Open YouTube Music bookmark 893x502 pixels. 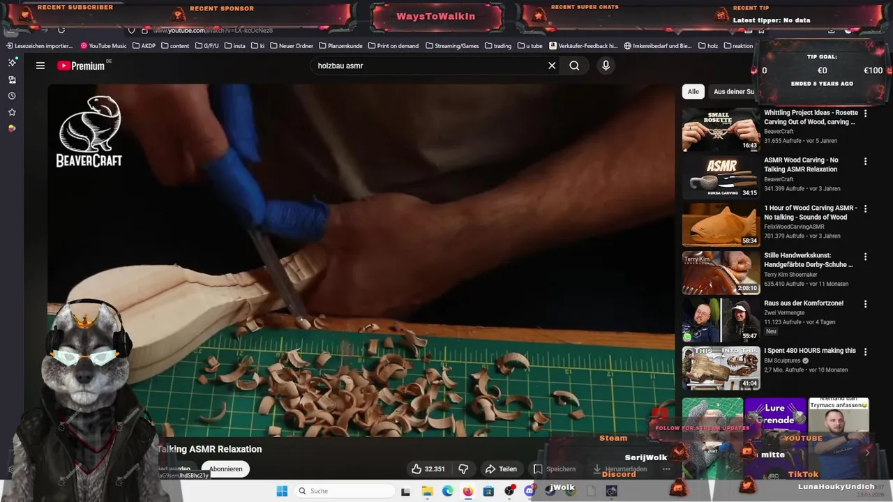tap(104, 46)
